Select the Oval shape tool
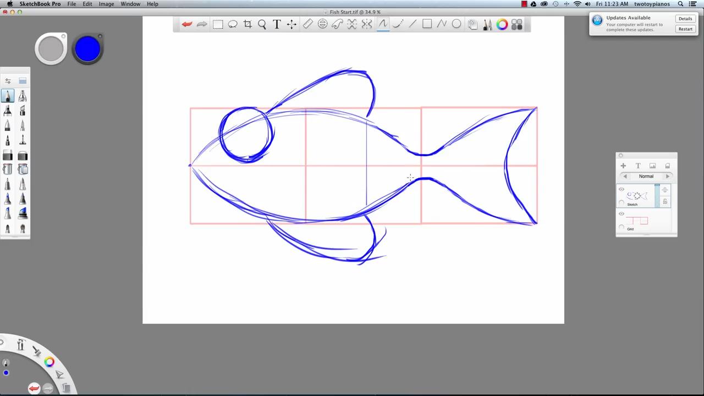Screen dimensions: 704x396 457,24
